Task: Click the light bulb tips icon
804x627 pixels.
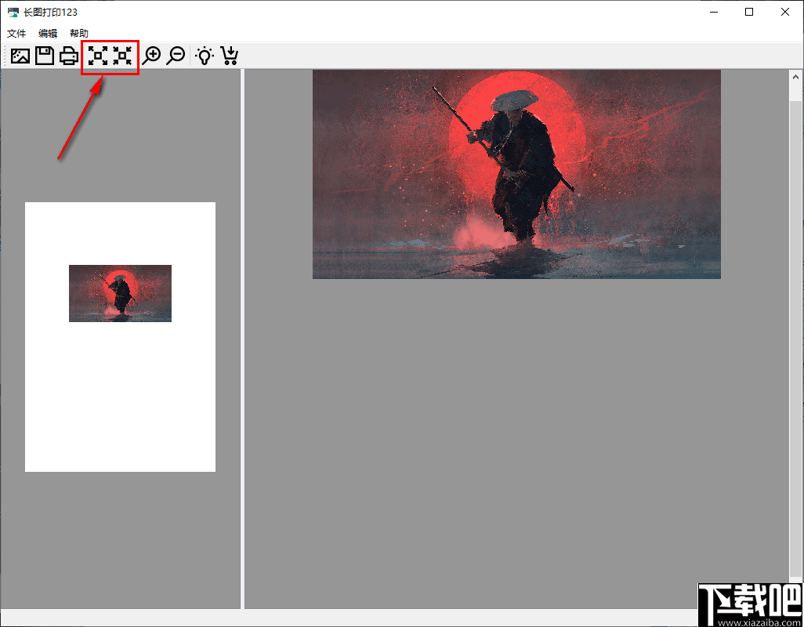Action: pos(205,56)
